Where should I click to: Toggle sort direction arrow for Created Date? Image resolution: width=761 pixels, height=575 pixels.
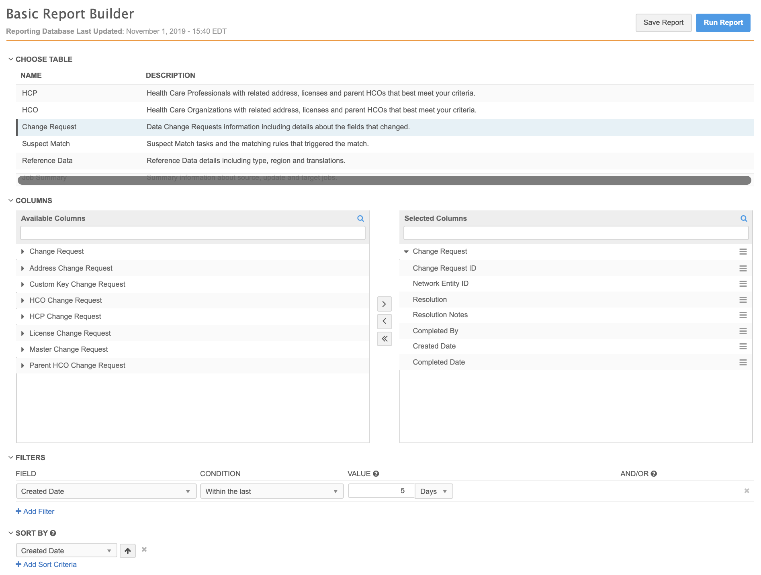click(x=128, y=551)
